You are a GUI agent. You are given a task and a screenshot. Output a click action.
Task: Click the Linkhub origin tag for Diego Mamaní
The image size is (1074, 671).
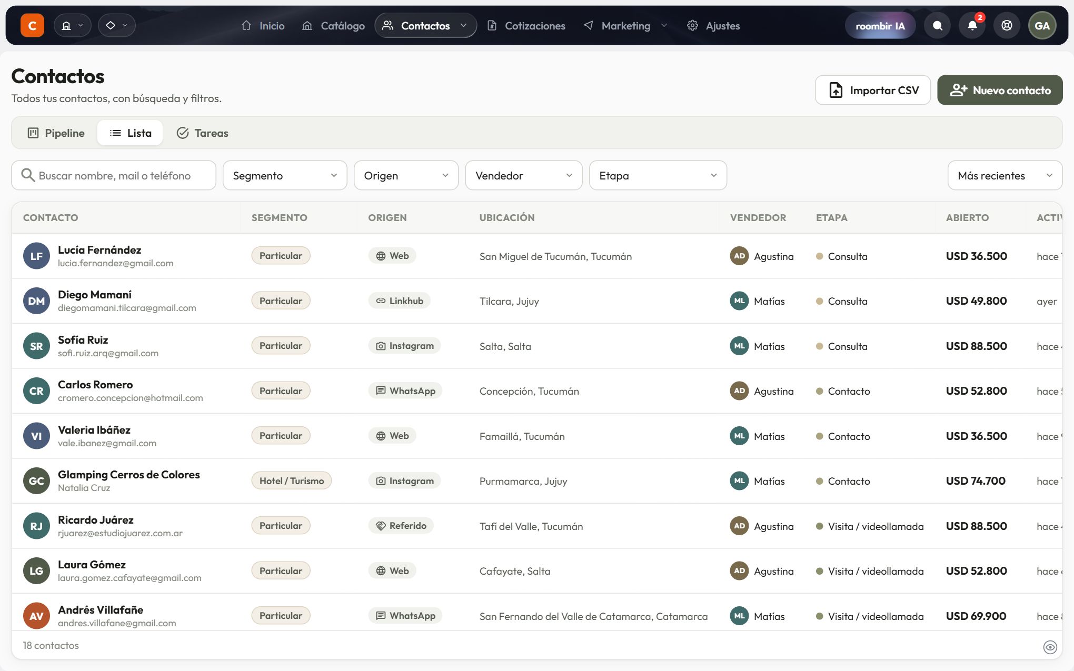(x=400, y=301)
